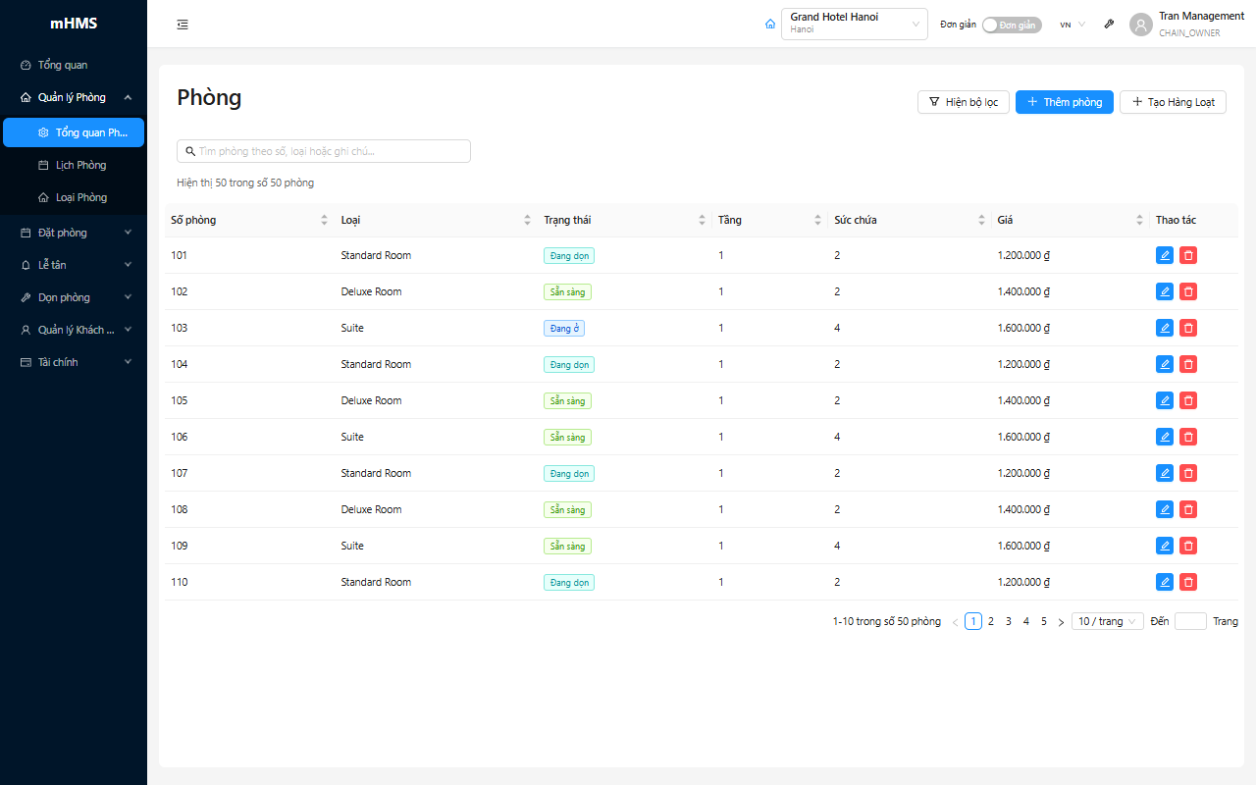This screenshot has width=1256, height=785.
Task: Open the 10 / trang page size dropdown
Action: pos(1108,621)
